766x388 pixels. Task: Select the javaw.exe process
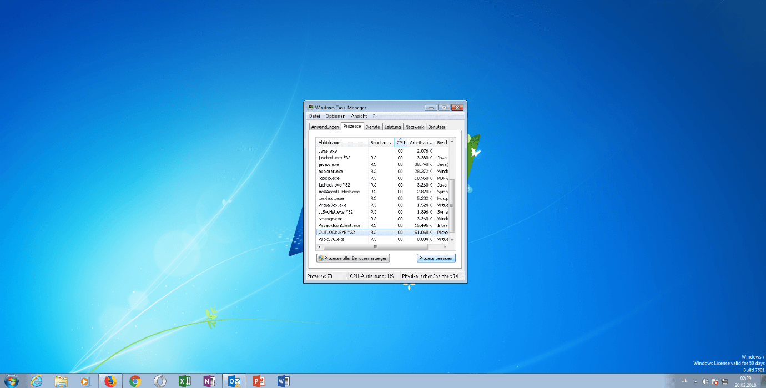[382, 164]
